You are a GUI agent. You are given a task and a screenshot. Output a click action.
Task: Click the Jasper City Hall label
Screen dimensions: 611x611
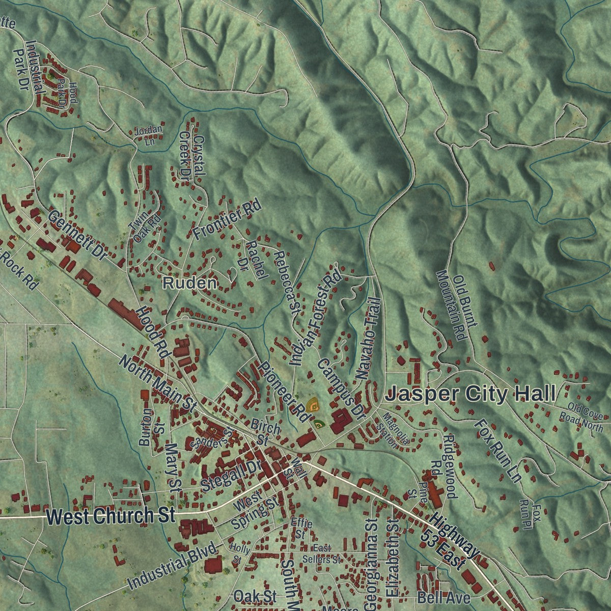coord(471,394)
